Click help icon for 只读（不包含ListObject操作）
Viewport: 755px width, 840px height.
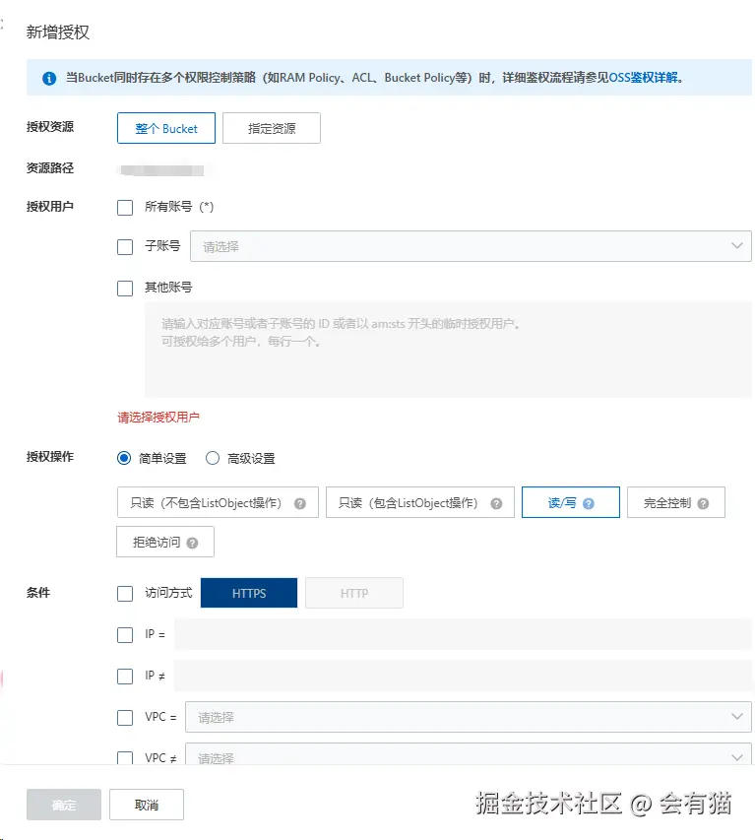click(x=300, y=503)
